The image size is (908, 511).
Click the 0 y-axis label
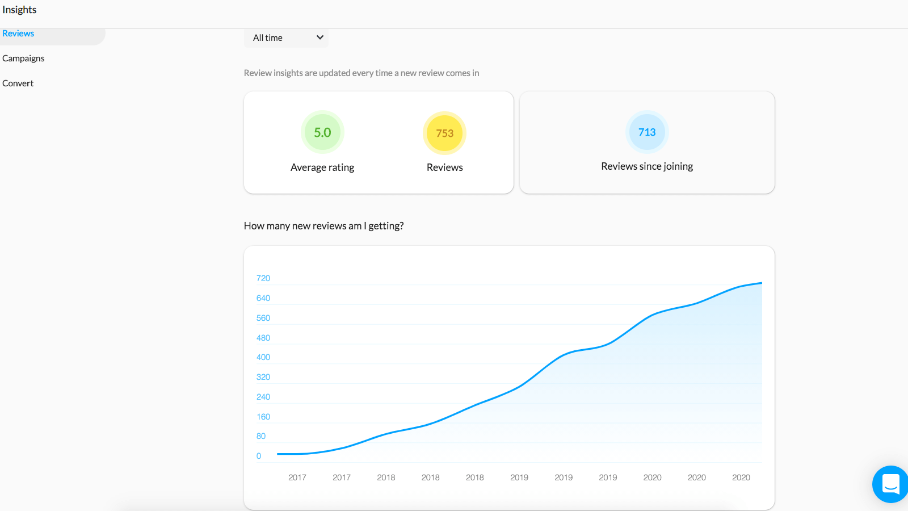coord(259,456)
